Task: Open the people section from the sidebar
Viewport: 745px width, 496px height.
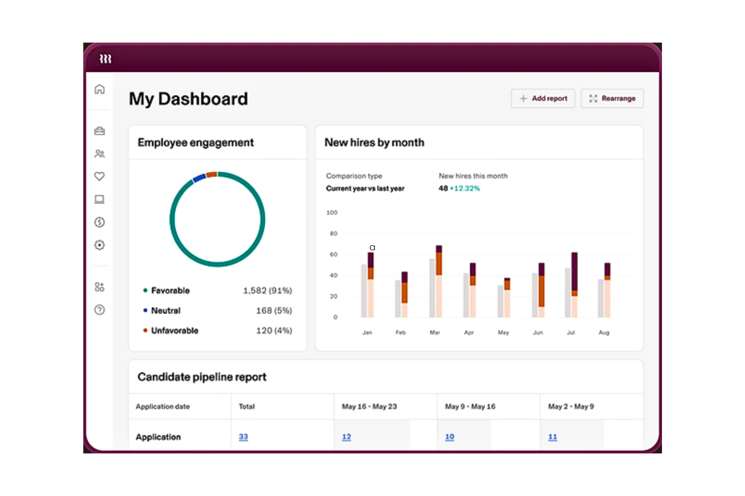Action: [99, 154]
